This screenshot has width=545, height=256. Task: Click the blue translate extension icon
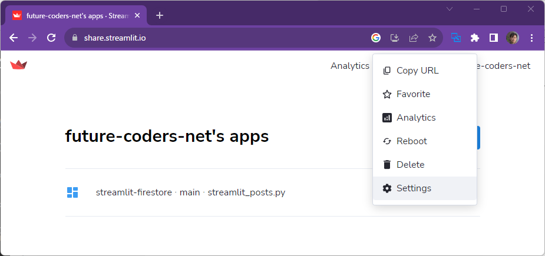pos(456,38)
